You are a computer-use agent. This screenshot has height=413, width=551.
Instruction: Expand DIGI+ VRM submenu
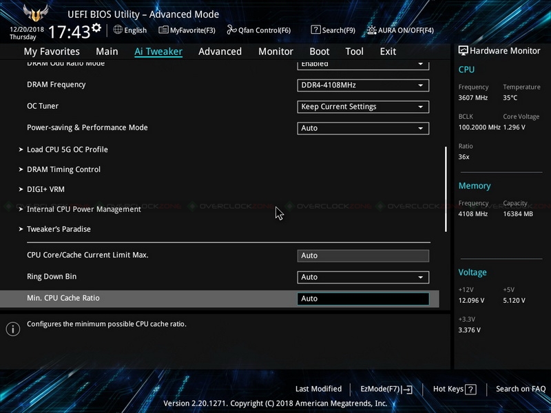pos(45,189)
